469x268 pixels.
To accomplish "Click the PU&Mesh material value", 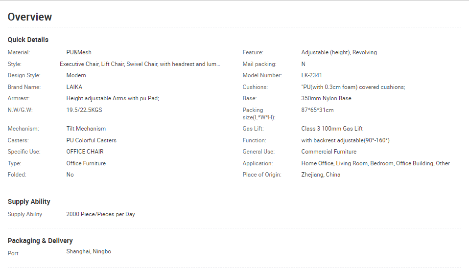I will (79, 52).
